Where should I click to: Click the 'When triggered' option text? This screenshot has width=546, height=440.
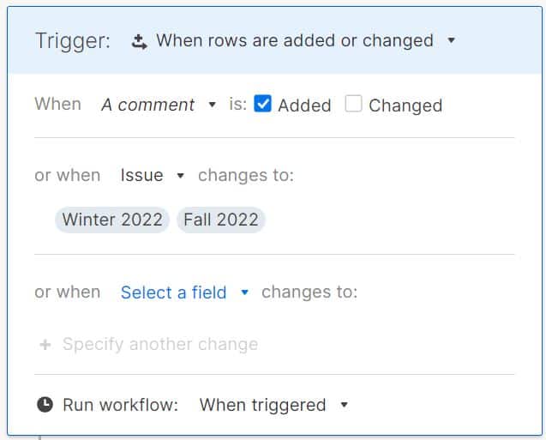tap(262, 405)
